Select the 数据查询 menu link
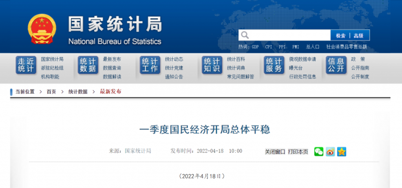The width and height of the screenshot is (402, 188). (112, 68)
